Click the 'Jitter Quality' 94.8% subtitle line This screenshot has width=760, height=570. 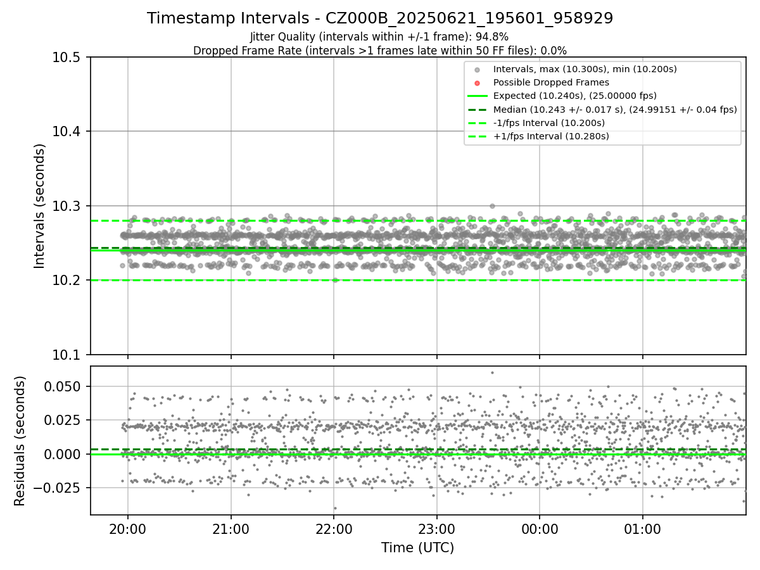[379, 37]
